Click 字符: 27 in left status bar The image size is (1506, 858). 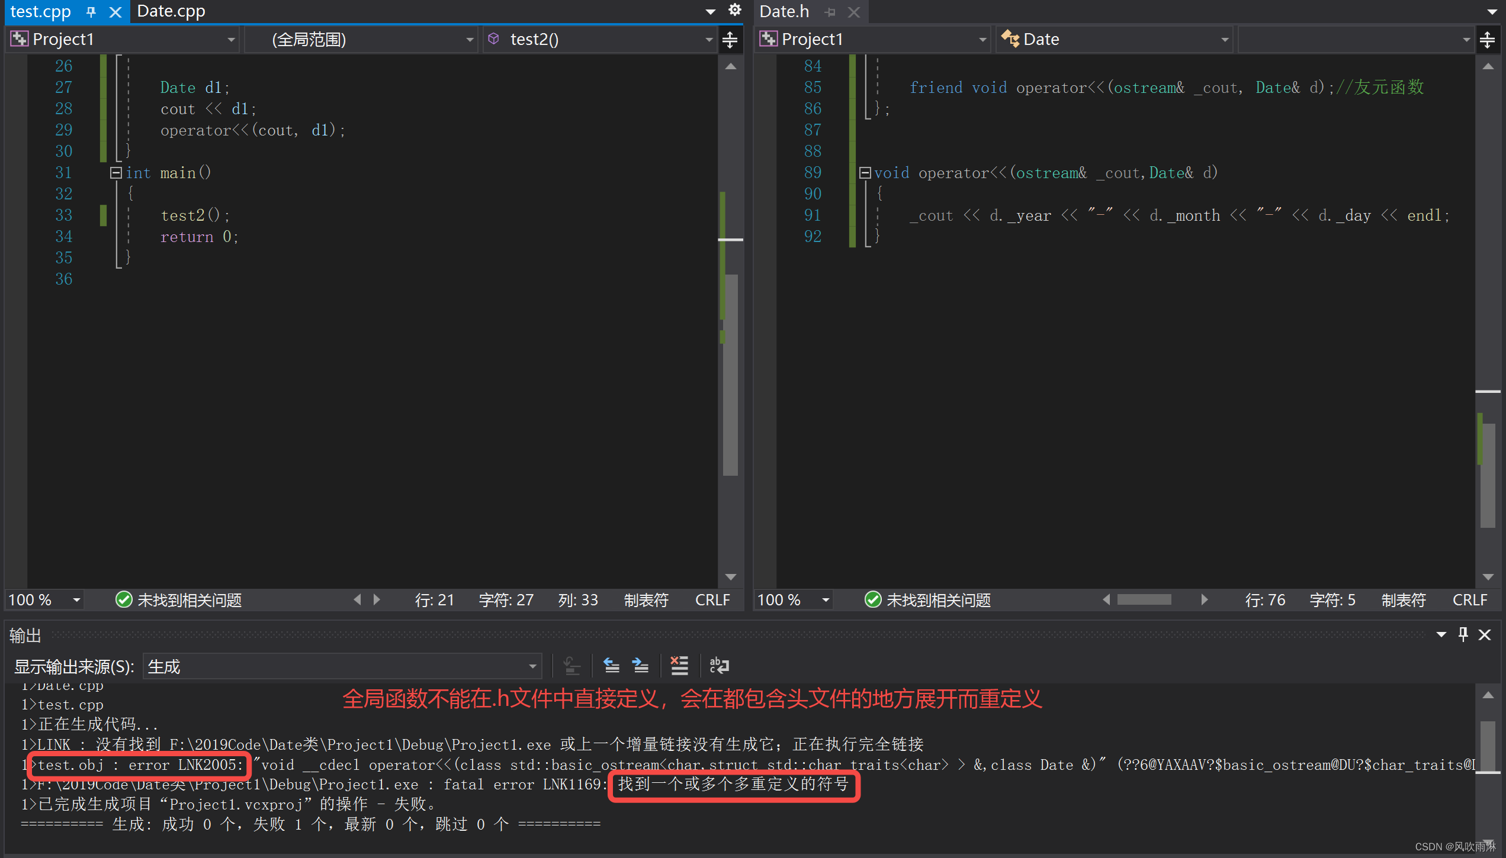[506, 600]
